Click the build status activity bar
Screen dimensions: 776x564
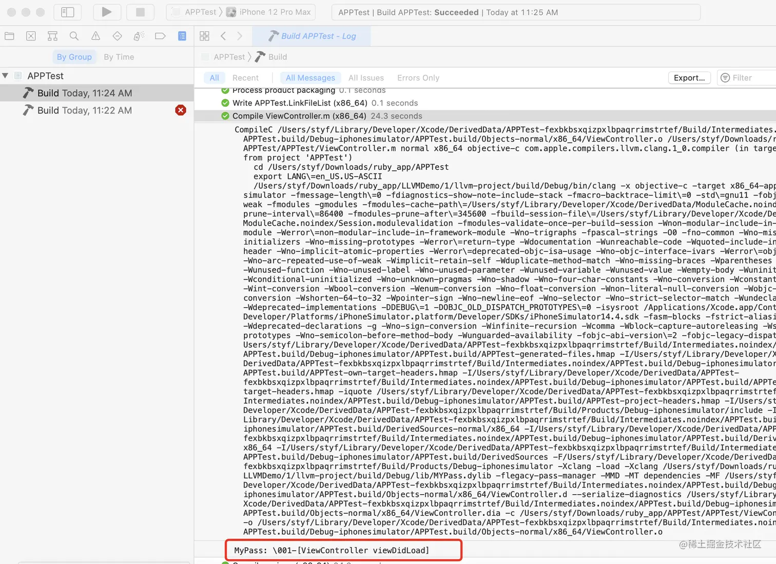[x=516, y=12]
